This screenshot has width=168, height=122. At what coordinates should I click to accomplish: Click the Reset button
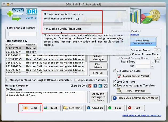pos(51,108)
